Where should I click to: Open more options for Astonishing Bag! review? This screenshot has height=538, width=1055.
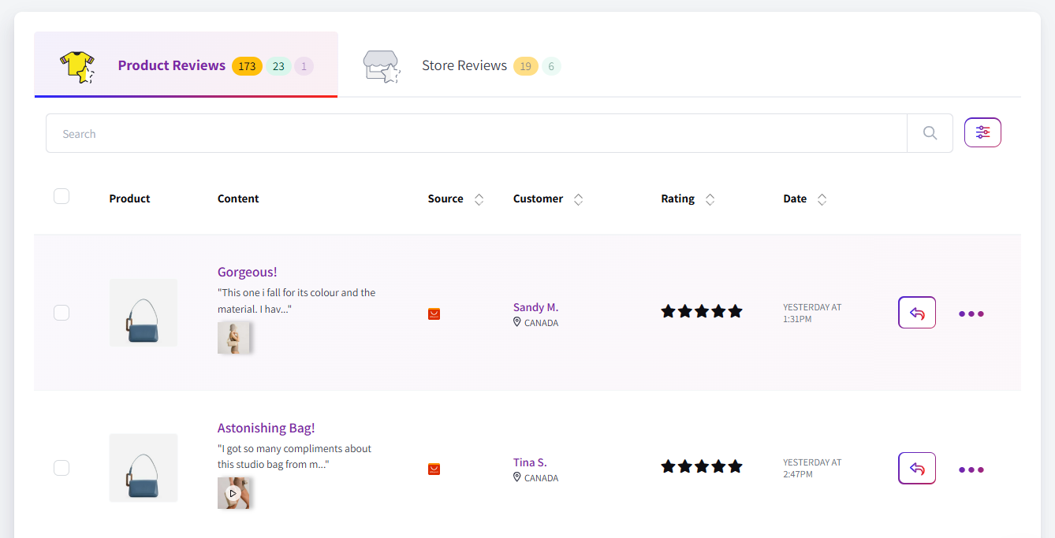pos(971,469)
